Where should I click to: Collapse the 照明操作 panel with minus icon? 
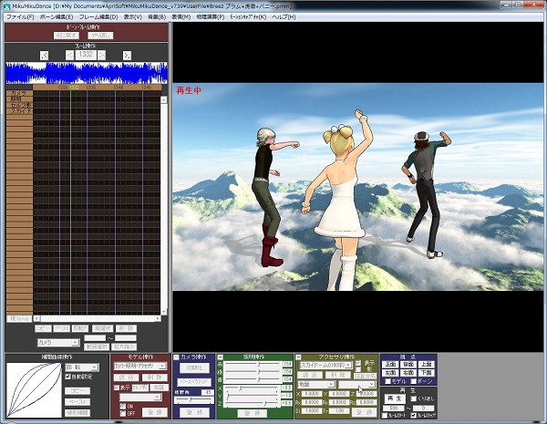[221, 357]
